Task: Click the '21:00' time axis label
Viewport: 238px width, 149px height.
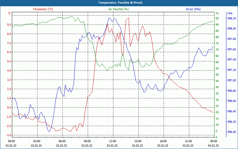Action: click(x=188, y=141)
